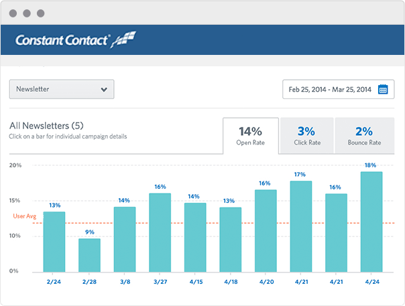Click the campaign details hint text

tap(68, 137)
